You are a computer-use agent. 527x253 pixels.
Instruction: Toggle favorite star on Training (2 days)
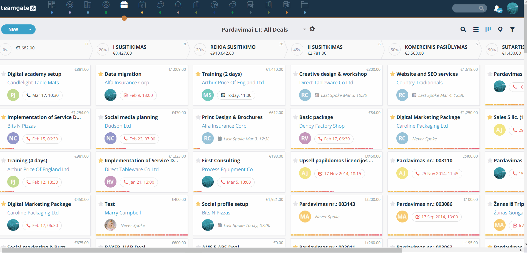click(x=198, y=74)
